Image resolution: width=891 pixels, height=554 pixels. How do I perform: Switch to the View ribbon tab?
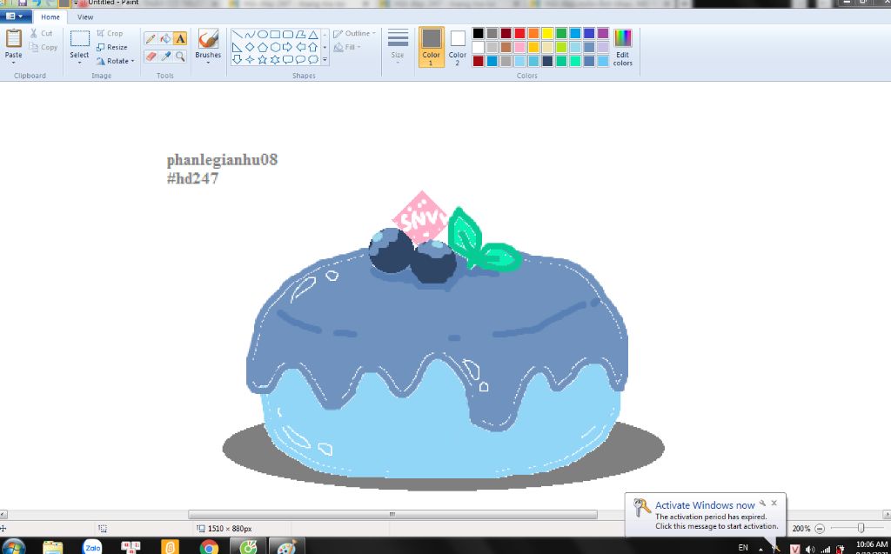[85, 17]
